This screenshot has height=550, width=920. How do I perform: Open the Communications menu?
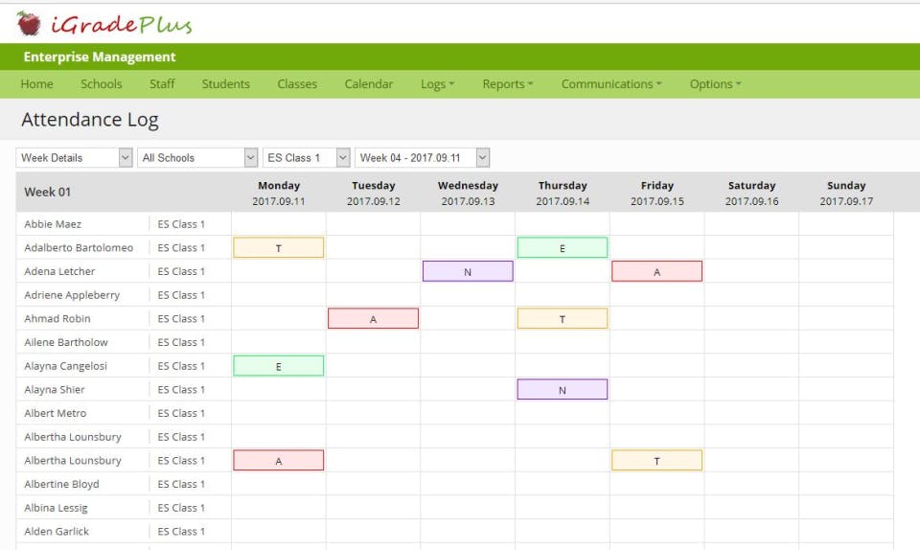611,84
